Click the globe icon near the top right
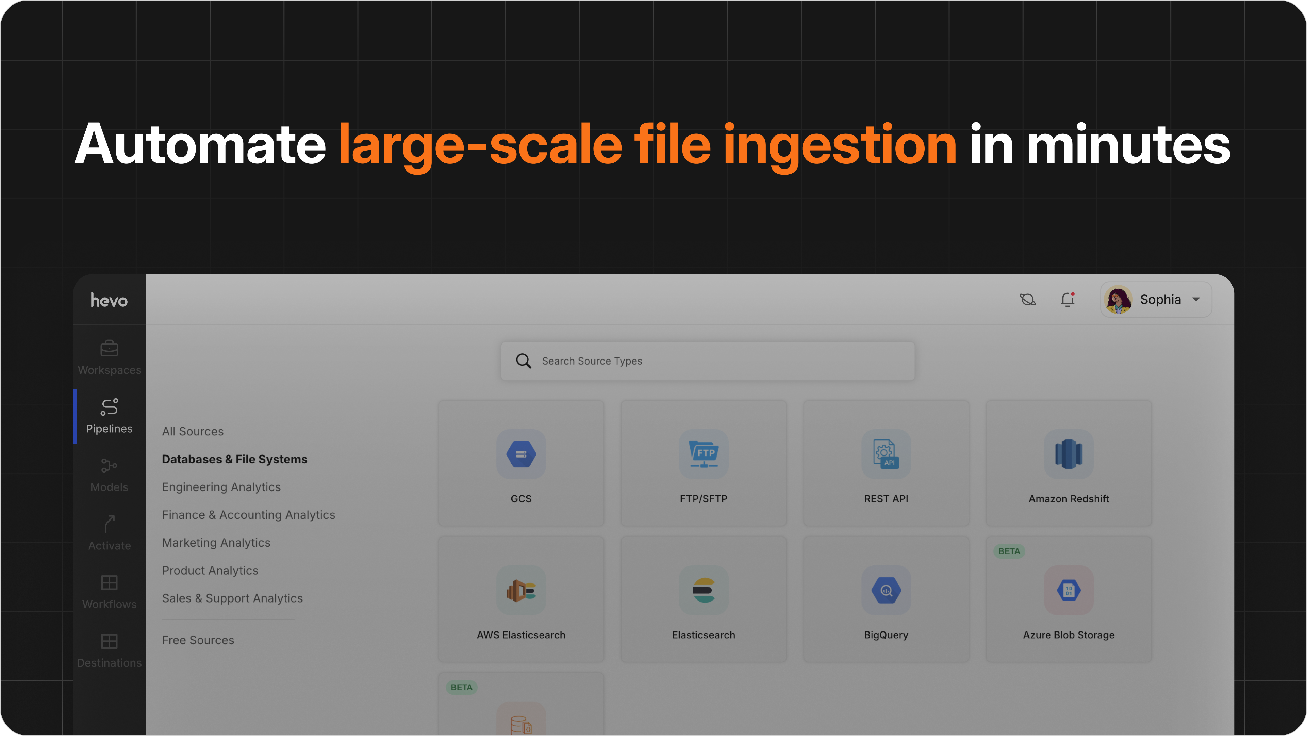This screenshot has width=1307, height=736. pos(1028,300)
